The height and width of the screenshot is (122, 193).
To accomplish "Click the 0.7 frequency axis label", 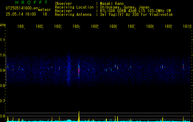I will (x=2, y=101).
